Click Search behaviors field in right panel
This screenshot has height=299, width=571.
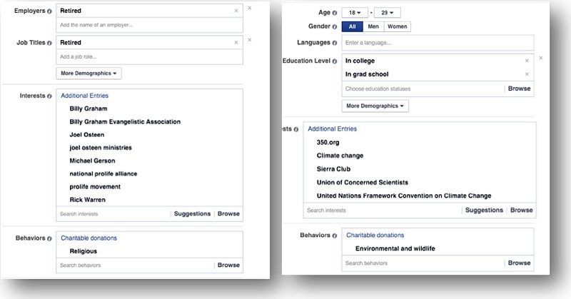coord(423,263)
